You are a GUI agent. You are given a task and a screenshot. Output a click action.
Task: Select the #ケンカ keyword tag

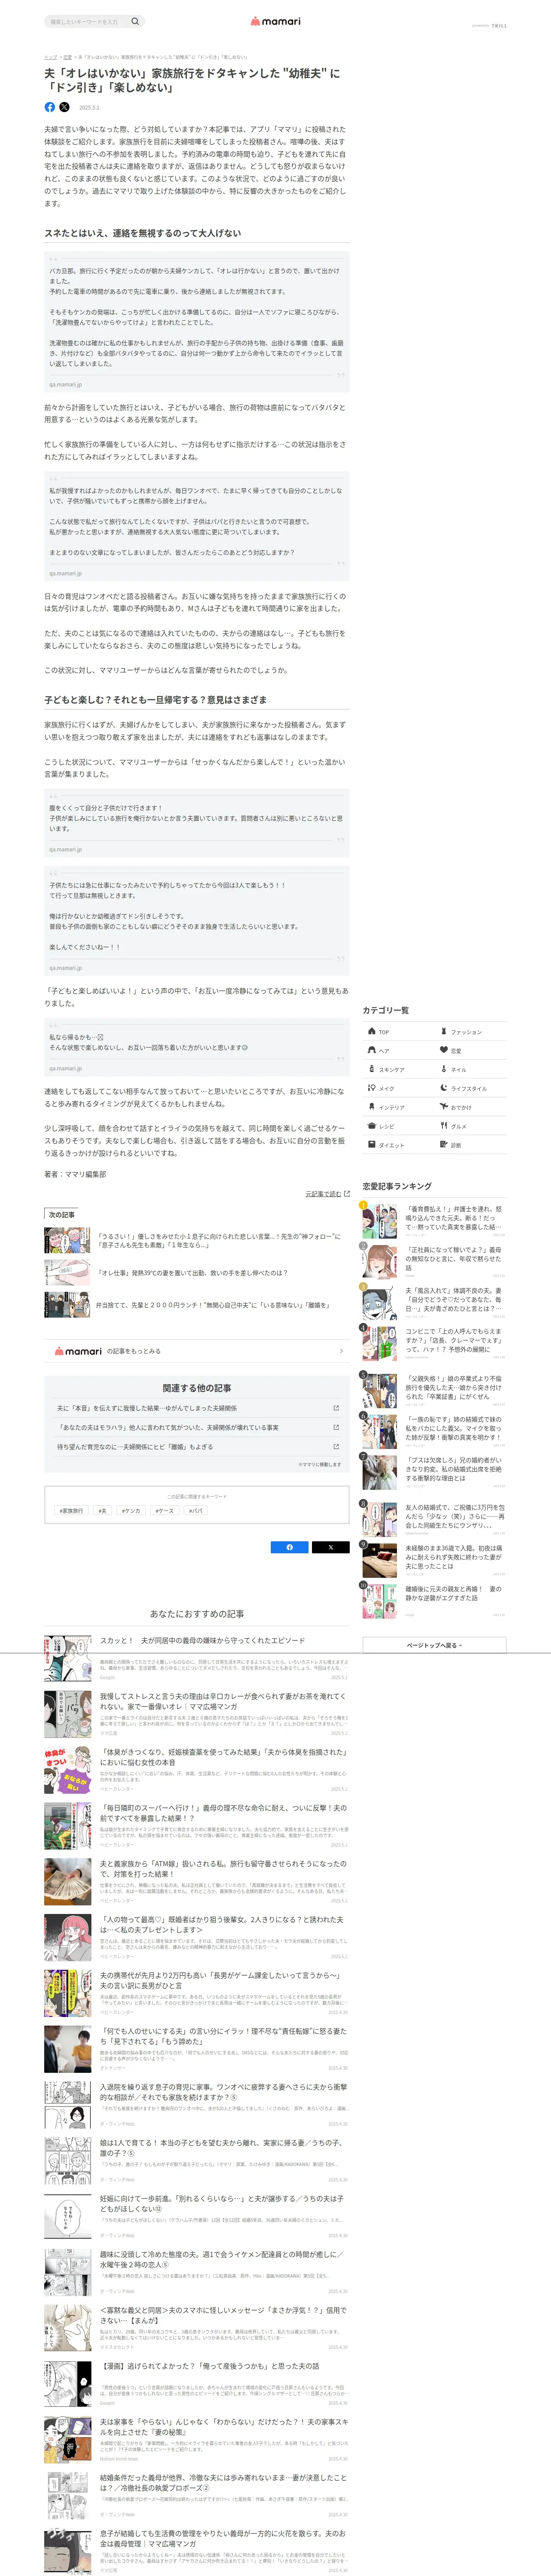pos(131,1510)
